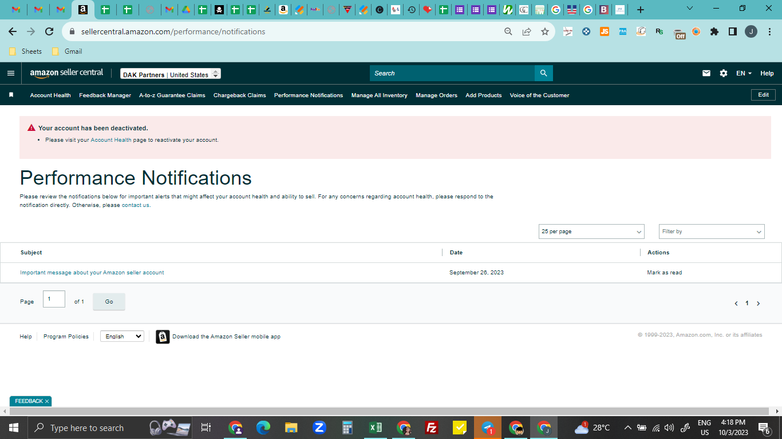The image size is (782, 439).
Task: Open the DAK Partners marketplace switcher
Action: point(171,74)
